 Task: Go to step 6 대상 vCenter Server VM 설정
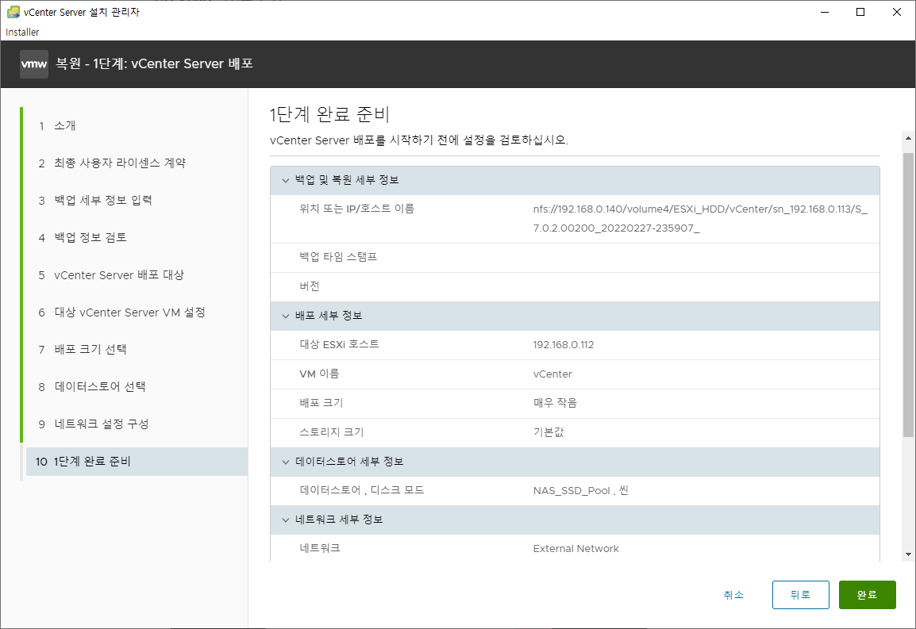click(122, 313)
